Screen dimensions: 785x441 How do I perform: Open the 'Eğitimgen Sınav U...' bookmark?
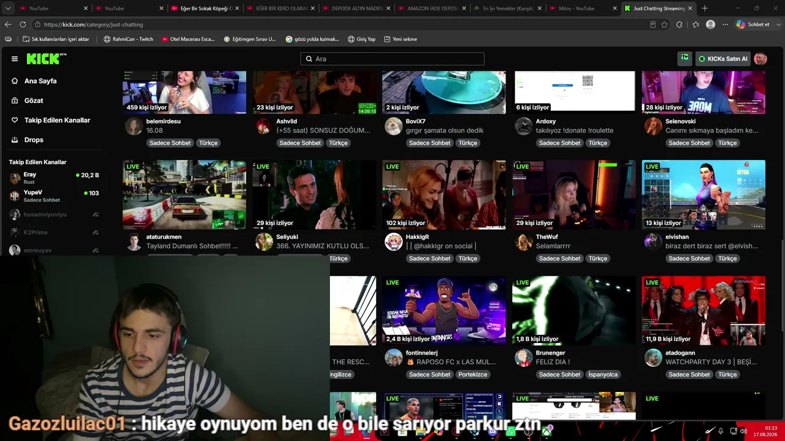tap(250, 39)
